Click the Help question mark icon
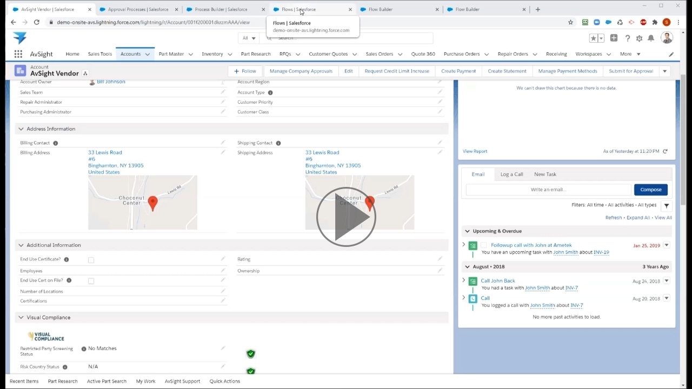692x389 pixels. pos(627,38)
